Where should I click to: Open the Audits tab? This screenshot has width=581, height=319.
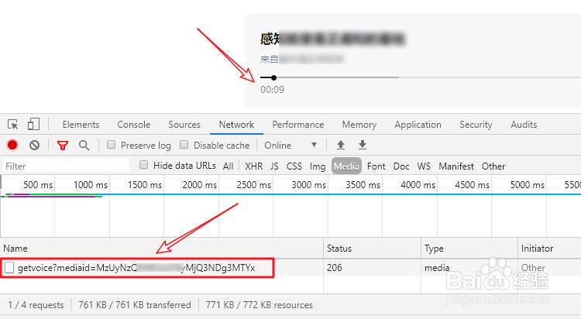[x=524, y=125]
